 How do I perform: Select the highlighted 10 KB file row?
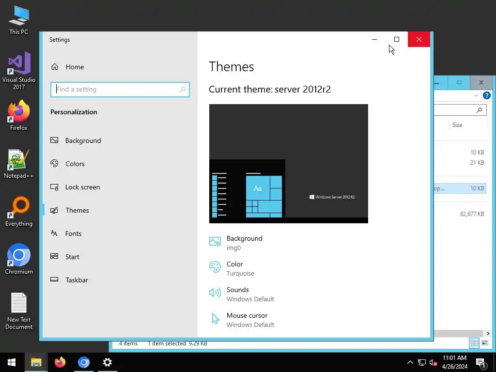pos(460,188)
